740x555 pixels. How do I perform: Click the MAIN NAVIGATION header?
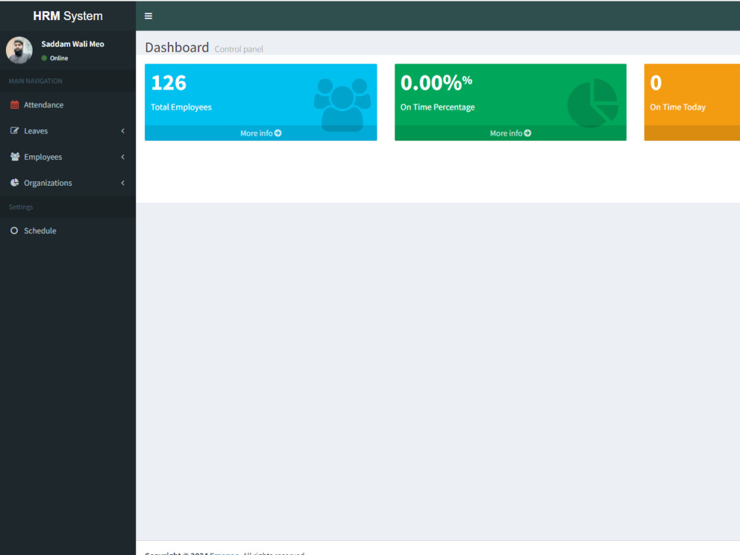point(36,81)
